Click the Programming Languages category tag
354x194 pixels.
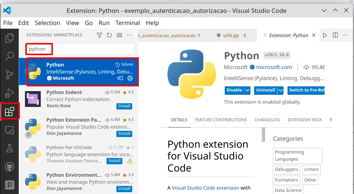pos(297,156)
